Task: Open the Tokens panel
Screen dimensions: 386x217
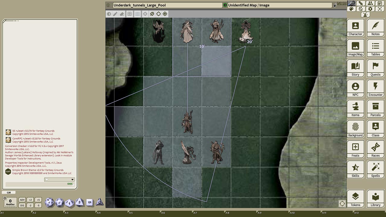Action: point(355,199)
